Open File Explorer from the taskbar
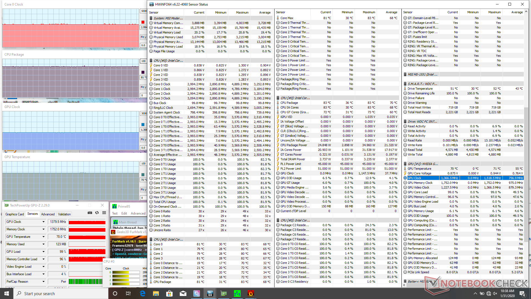 pyautogui.click(x=156, y=293)
